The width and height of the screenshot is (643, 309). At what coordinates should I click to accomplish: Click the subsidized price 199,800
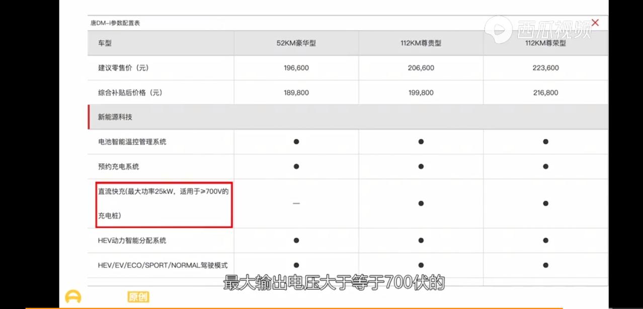[x=421, y=93]
